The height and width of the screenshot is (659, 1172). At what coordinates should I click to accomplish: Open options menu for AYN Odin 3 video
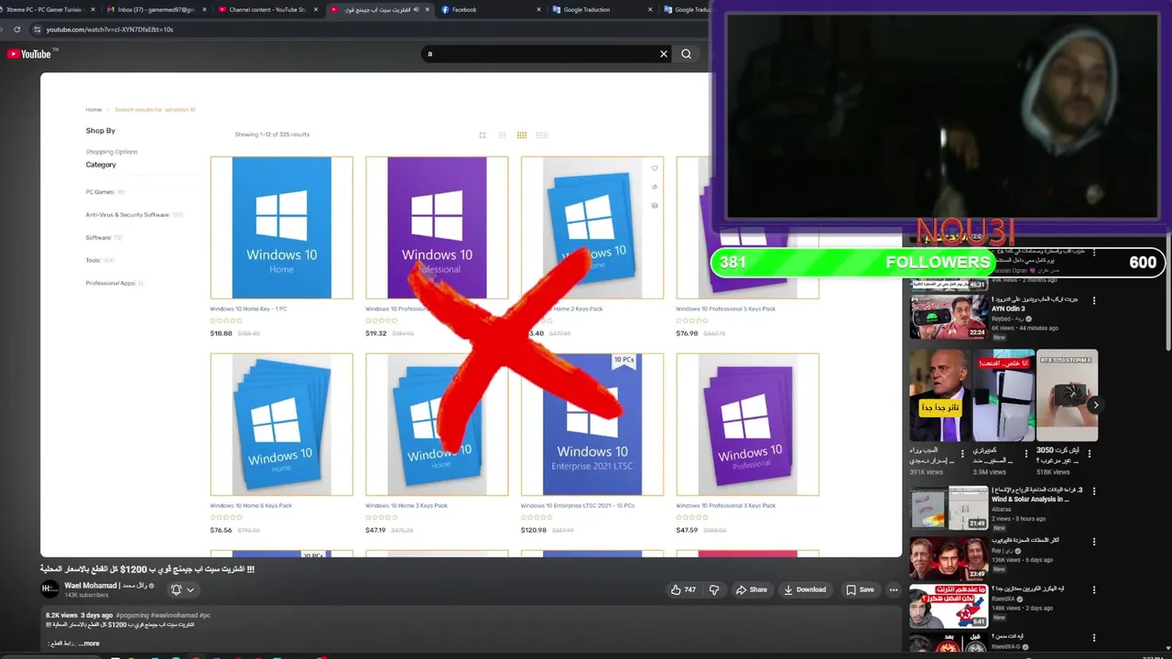point(1094,300)
